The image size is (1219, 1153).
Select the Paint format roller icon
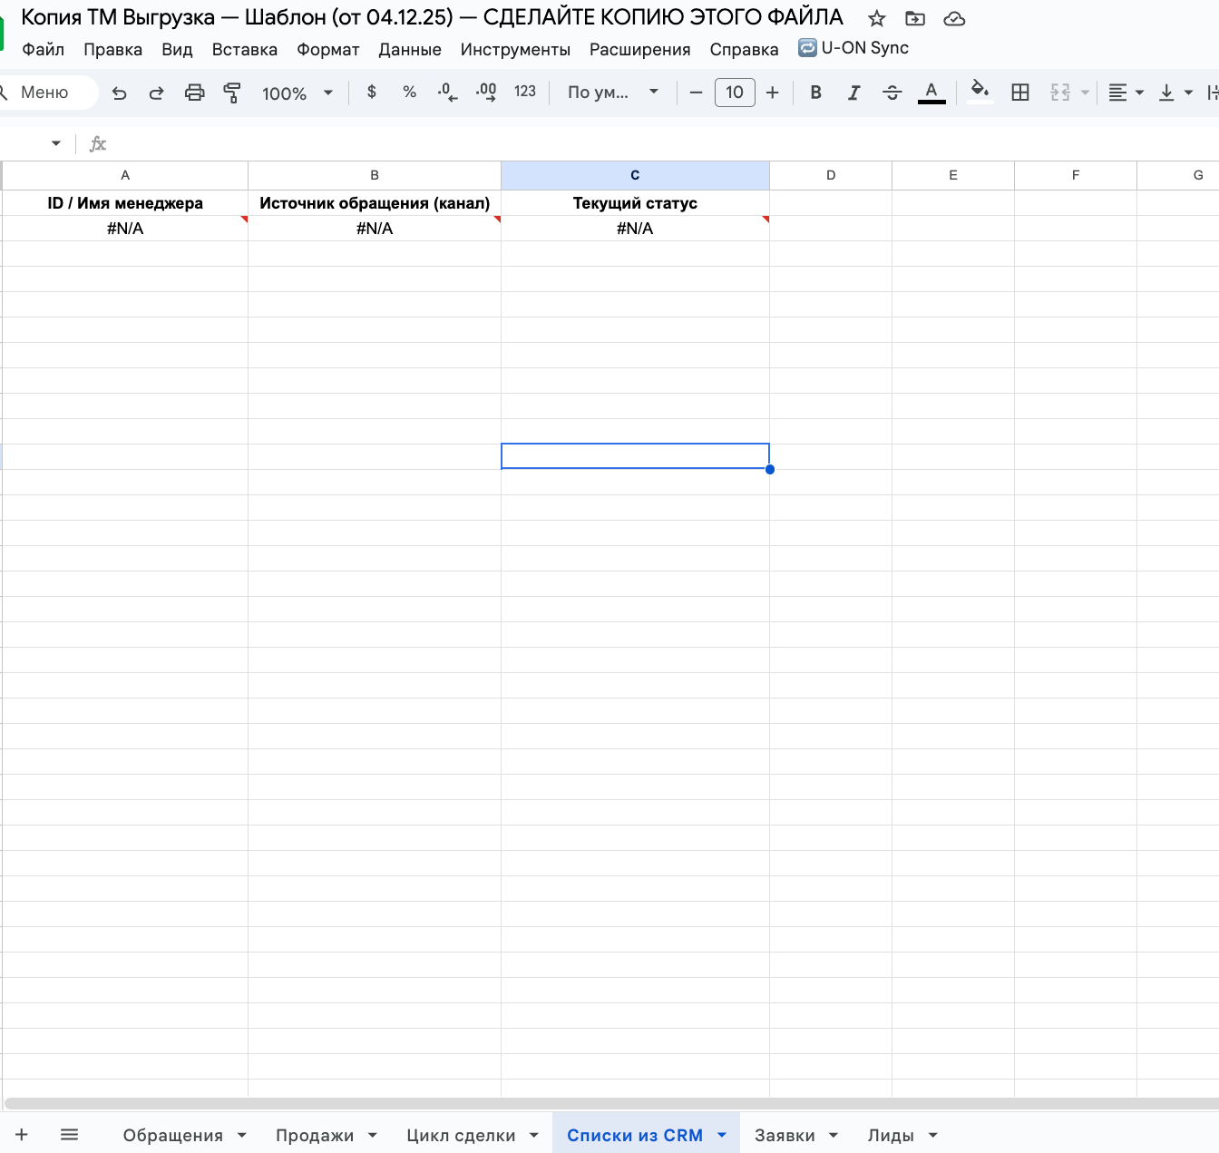[x=232, y=93]
